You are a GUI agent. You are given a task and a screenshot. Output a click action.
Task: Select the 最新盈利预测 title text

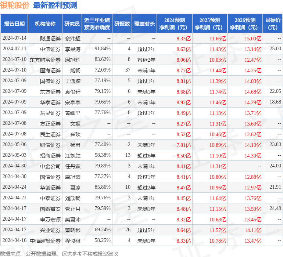tap(55, 5)
